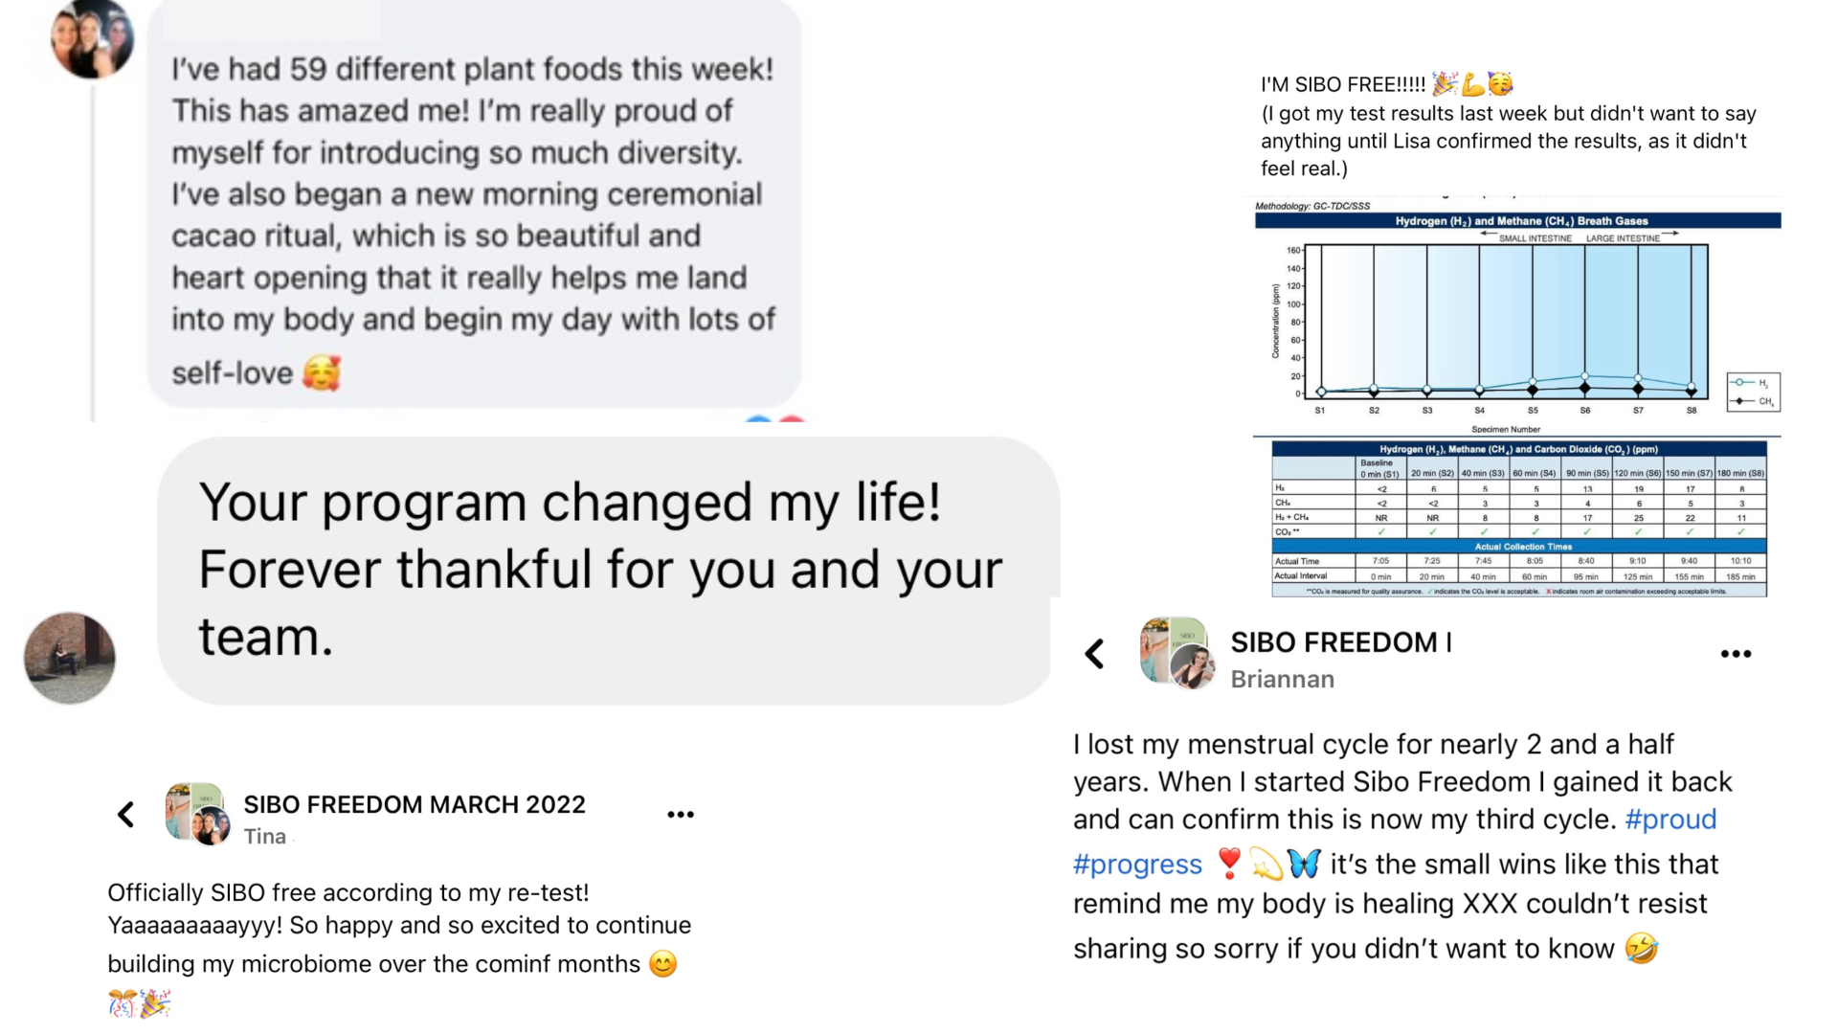Click the 'Your program changed my life' bubble
This screenshot has height=1034, width=1838.
(x=603, y=570)
